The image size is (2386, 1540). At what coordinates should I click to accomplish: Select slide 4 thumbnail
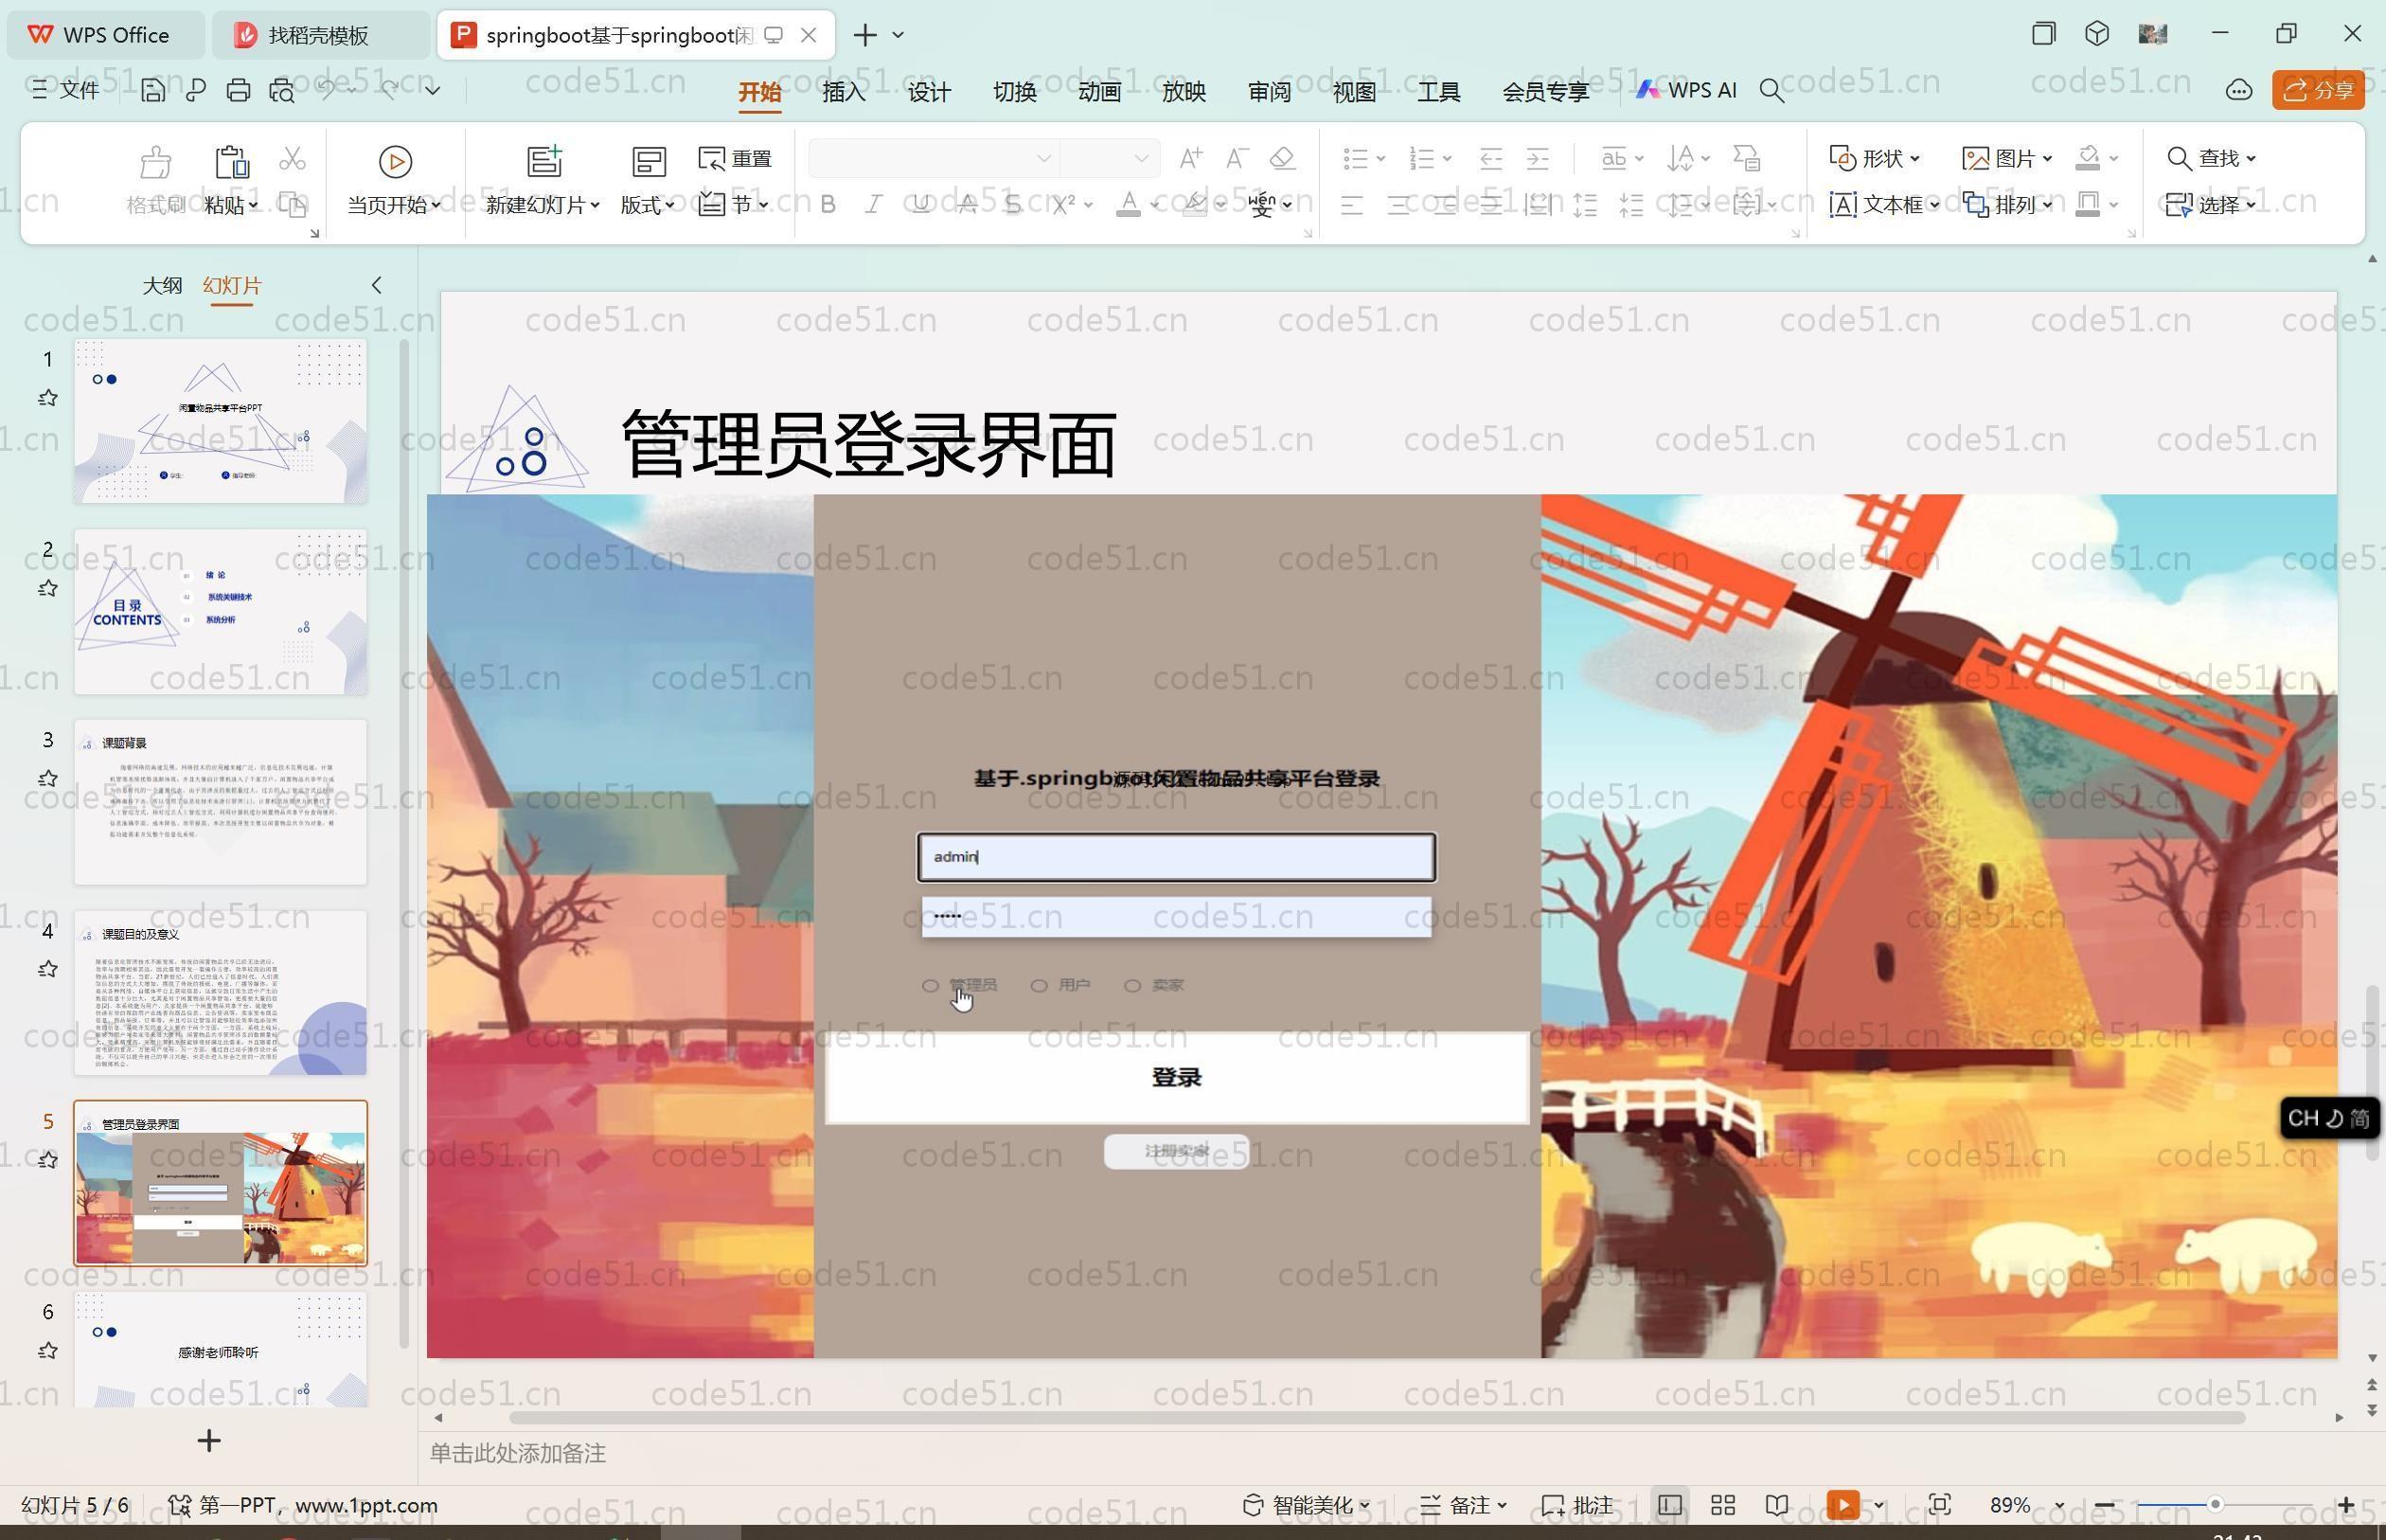(220, 993)
